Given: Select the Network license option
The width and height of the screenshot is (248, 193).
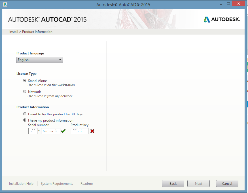Looking at the screenshot, I should point(25,92).
